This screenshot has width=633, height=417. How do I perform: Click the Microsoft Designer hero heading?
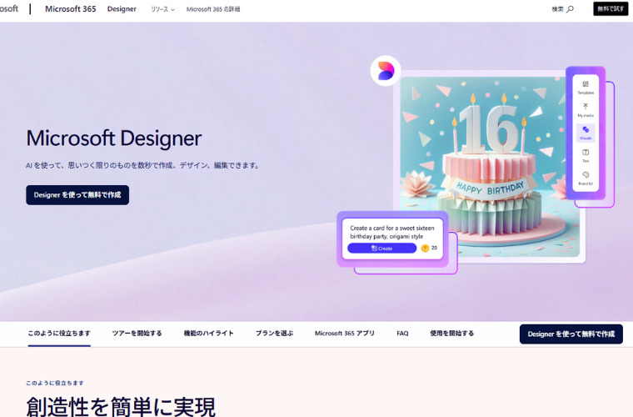114,138
